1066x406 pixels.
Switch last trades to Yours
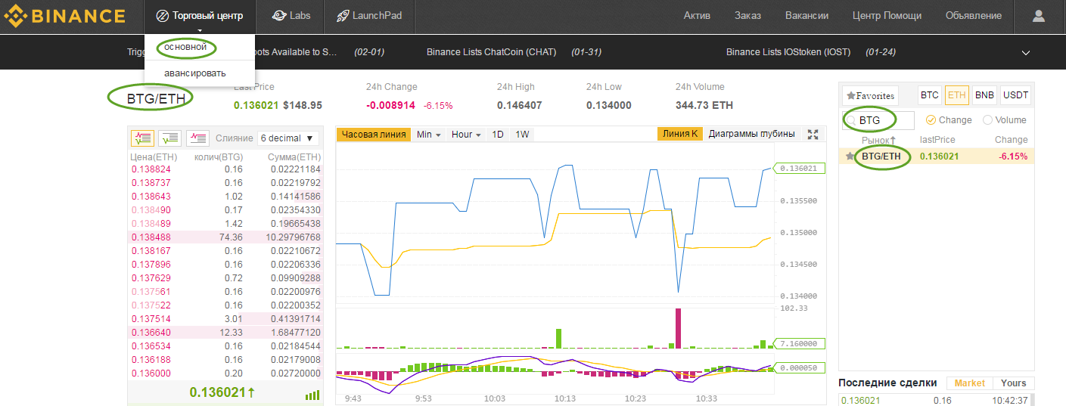[1013, 383]
